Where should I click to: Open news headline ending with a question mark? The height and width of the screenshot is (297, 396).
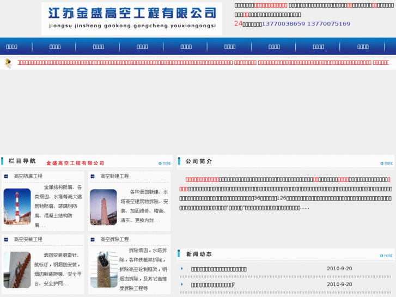pyautogui.click(x=213, y=285)
